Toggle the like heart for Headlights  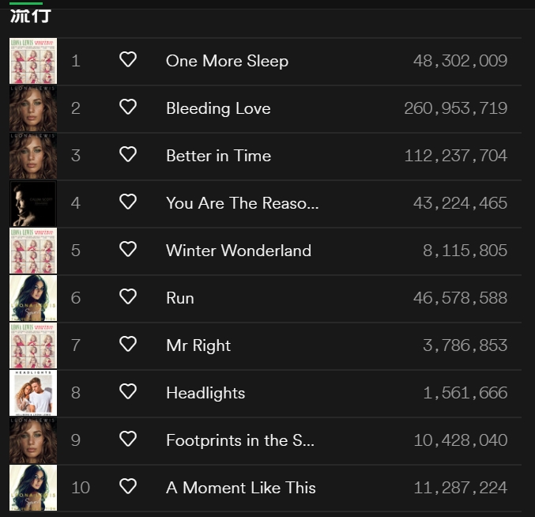(128, 392)
